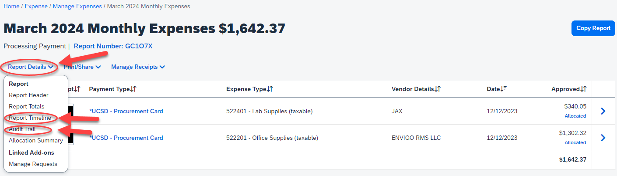
Task: Select Report Header menu item
Action: [x=28, y=95]
